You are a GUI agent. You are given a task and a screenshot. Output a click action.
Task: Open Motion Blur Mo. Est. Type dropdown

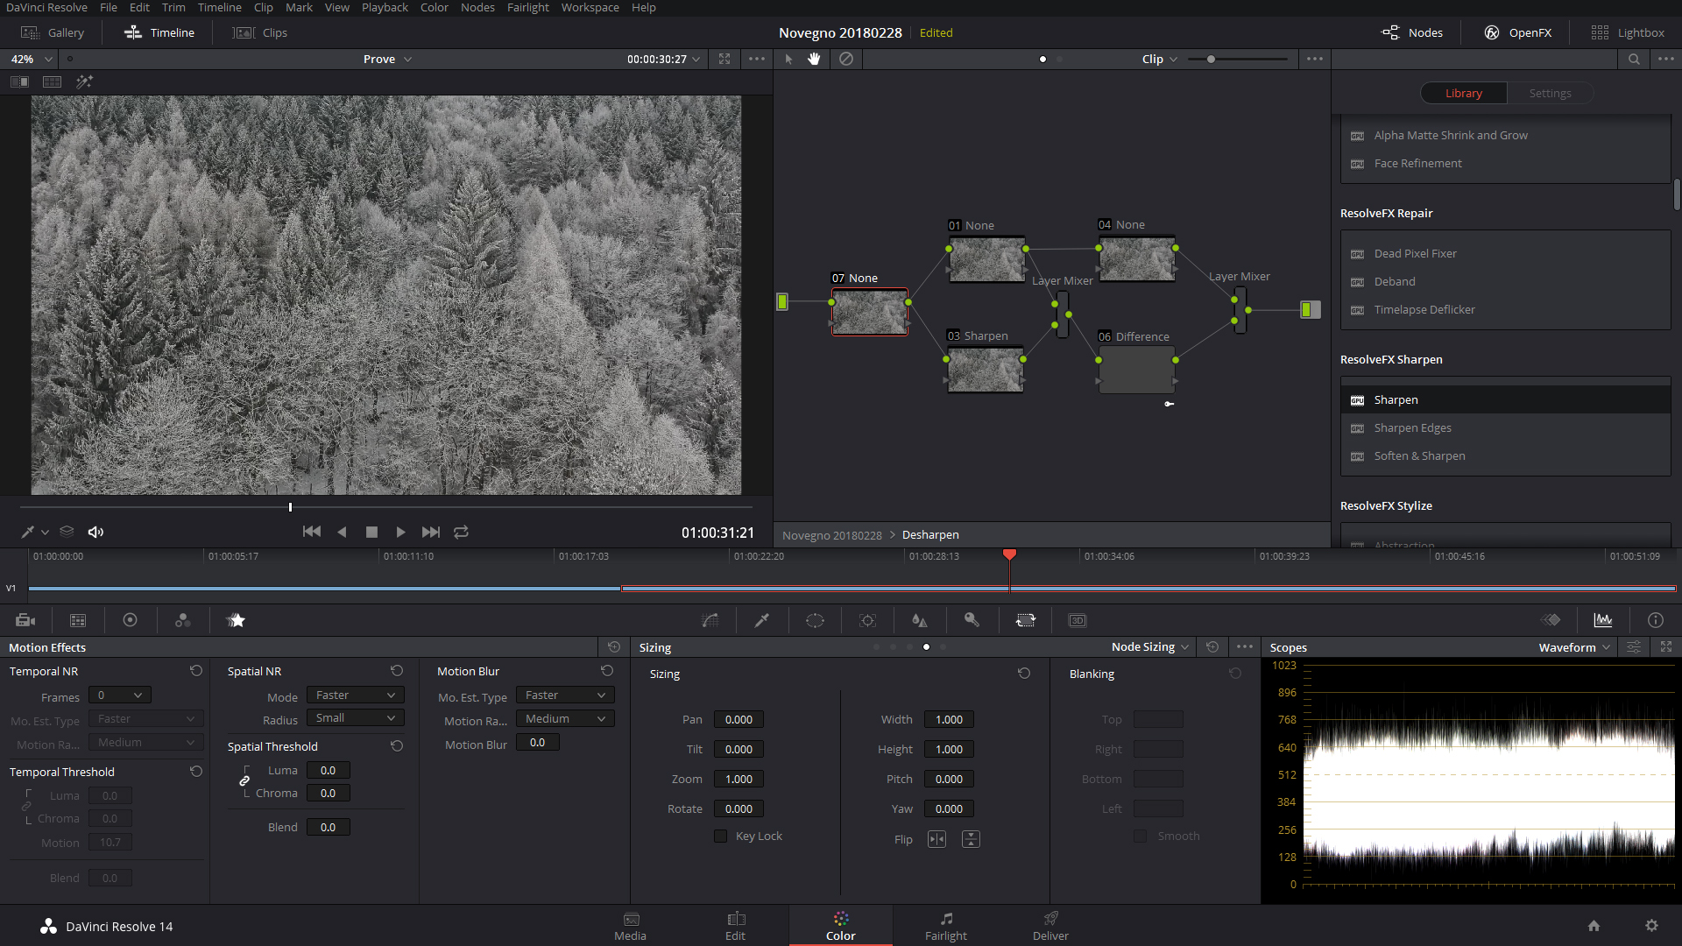pos(565,695)
